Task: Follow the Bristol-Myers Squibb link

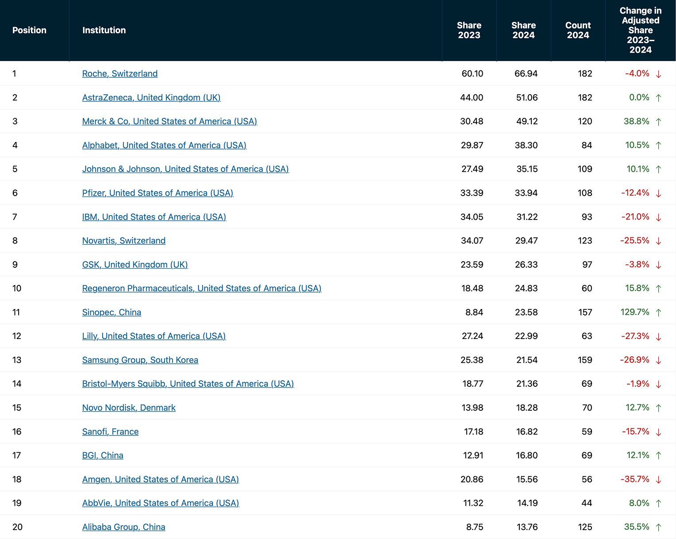Action: point(188,384)
